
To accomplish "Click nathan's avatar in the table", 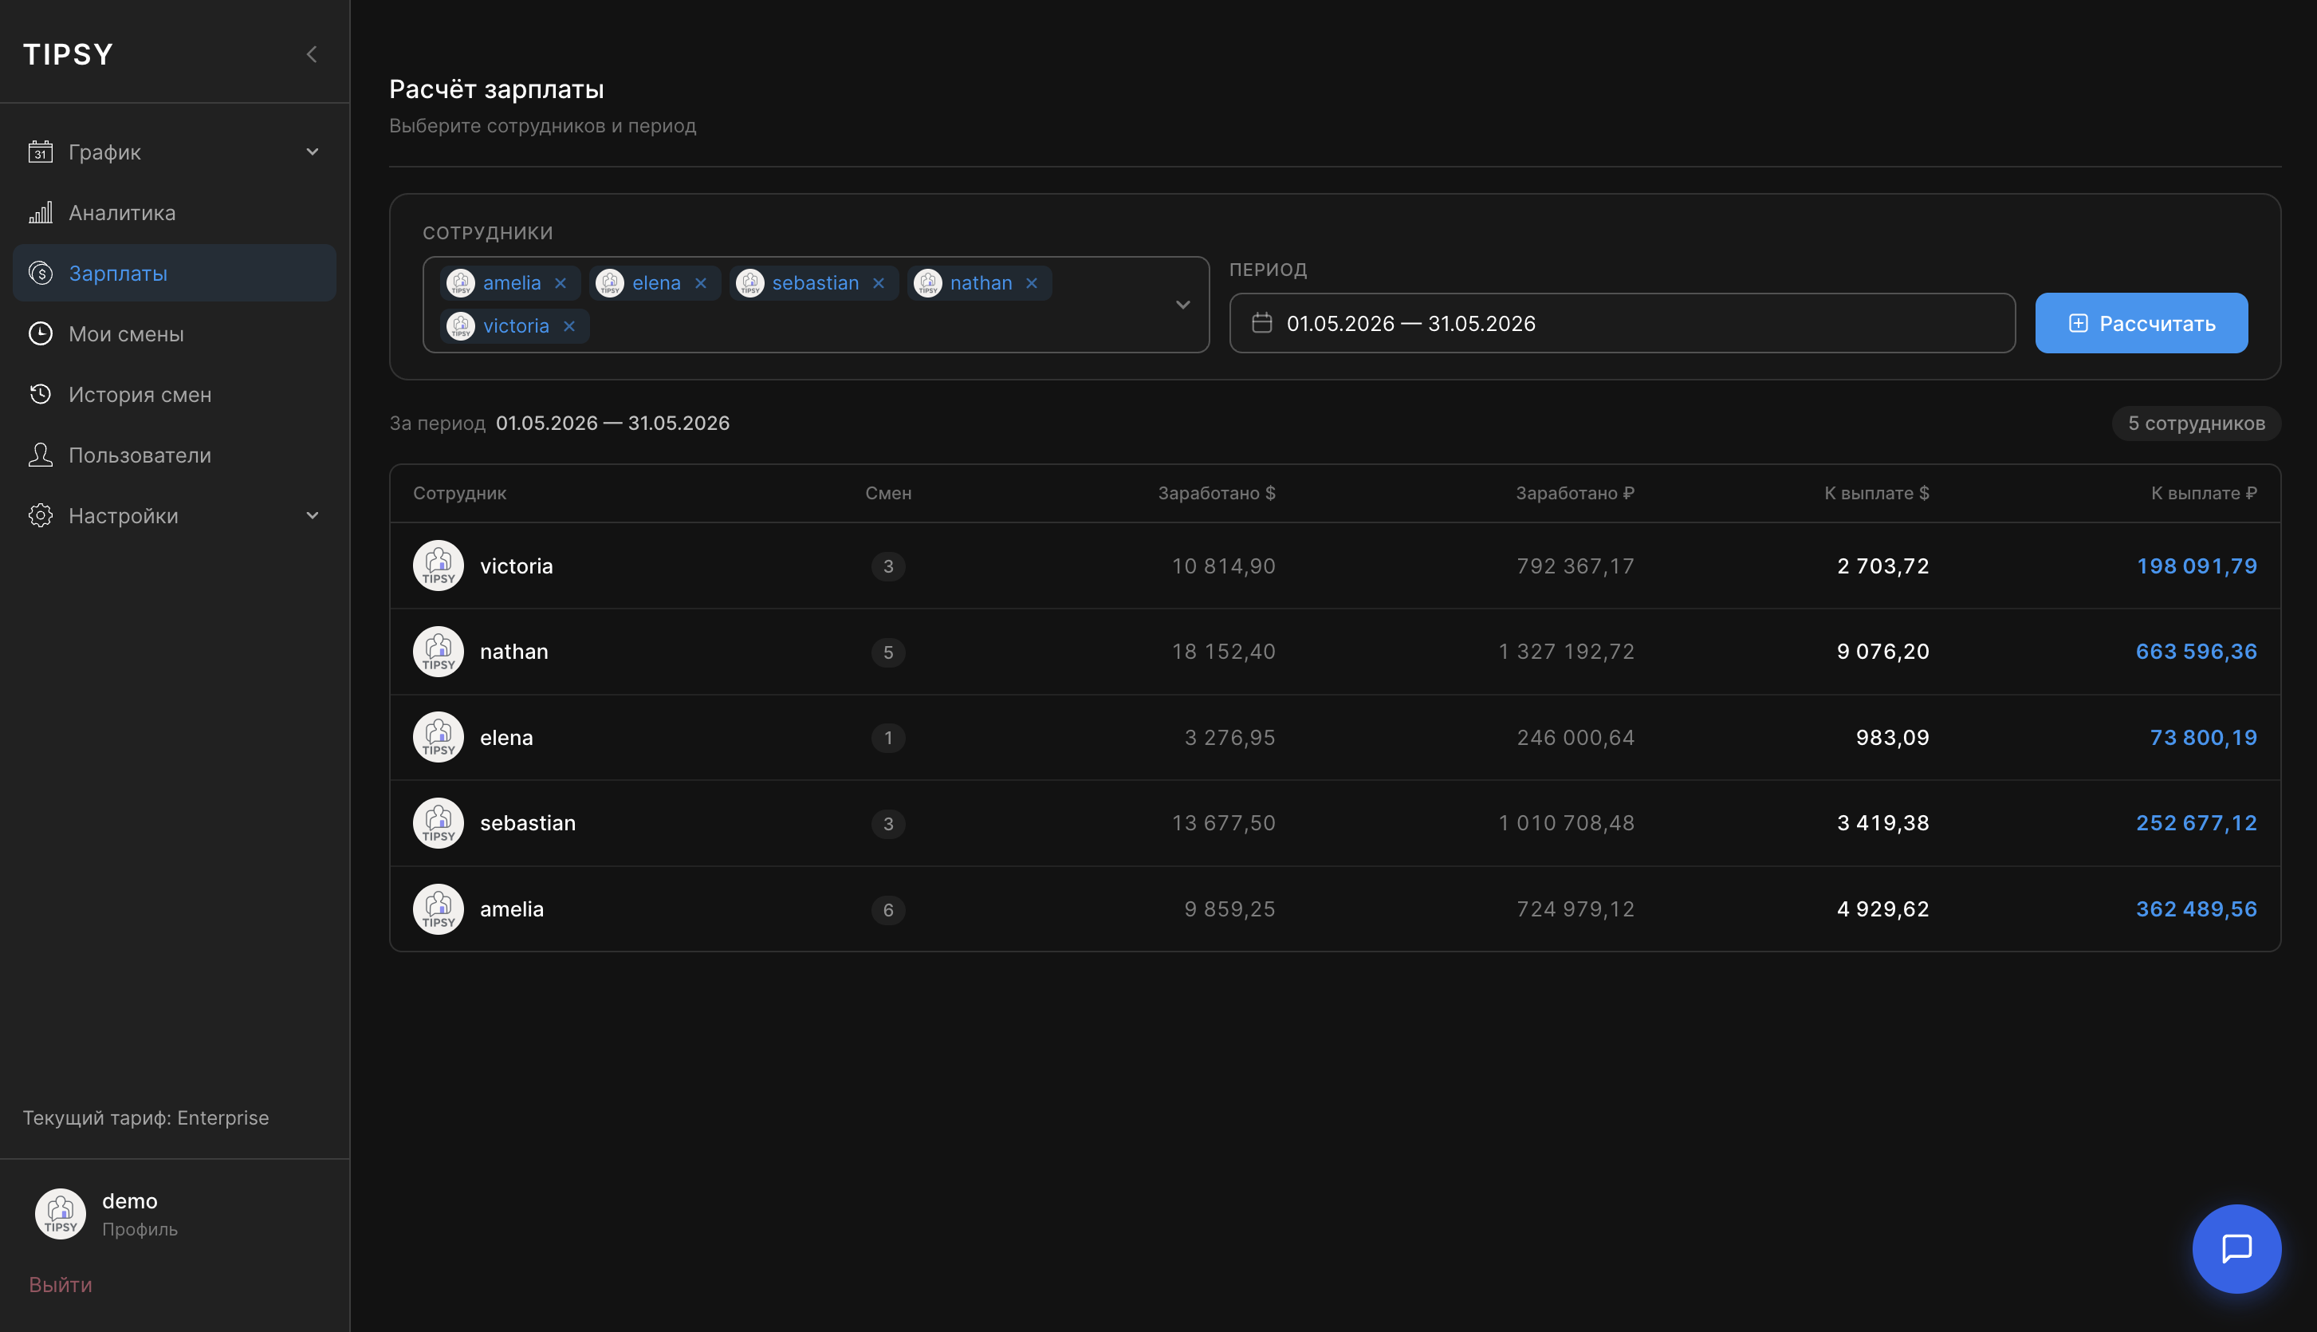I will tap(439, 652).
